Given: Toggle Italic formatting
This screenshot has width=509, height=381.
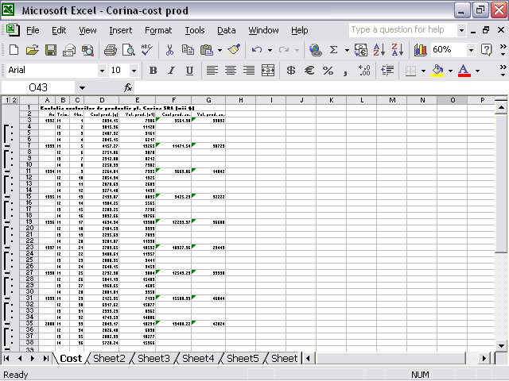Looking at the screenshot, I should pos(171,71).
